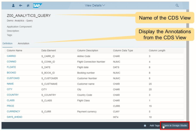The width and height of the screenshot is (196, 131).
Task: Open the CONNID column link
Action: tap(11, 62)
